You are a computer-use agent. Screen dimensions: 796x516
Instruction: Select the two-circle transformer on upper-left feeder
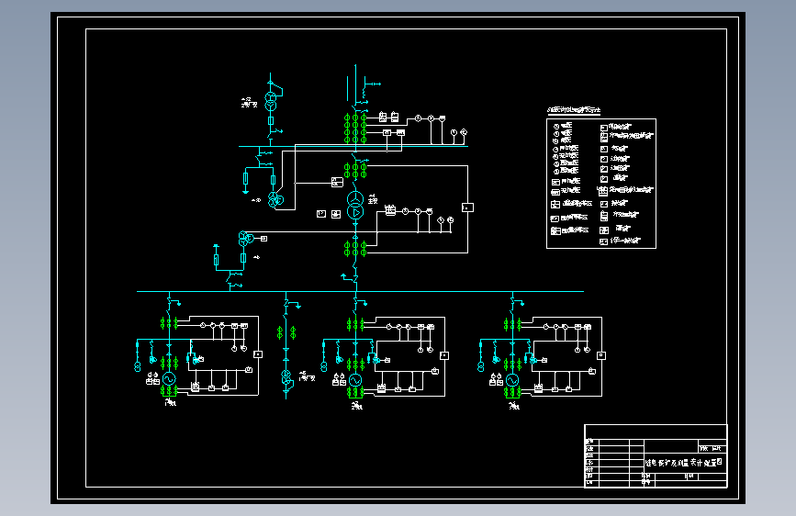[271, 101]
